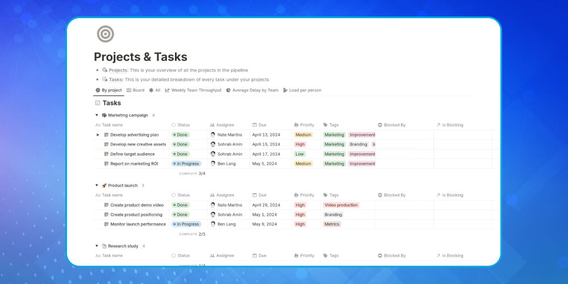Viewport: 568px width, 284px height.
Task: Open the Report on marketing ROI task
Action: coord(134,164)
